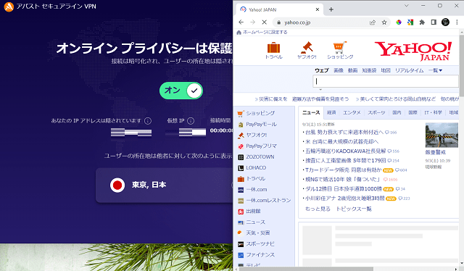Toggle the Chrome side panel icon
The height and width of the screenshot is (271, 464).
pyautogui.click(x=434, y=22)
